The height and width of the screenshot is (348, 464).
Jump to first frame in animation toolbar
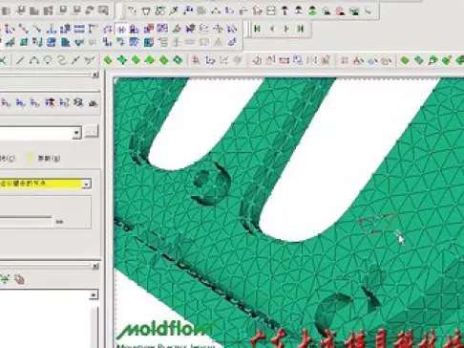click(258, 29)
